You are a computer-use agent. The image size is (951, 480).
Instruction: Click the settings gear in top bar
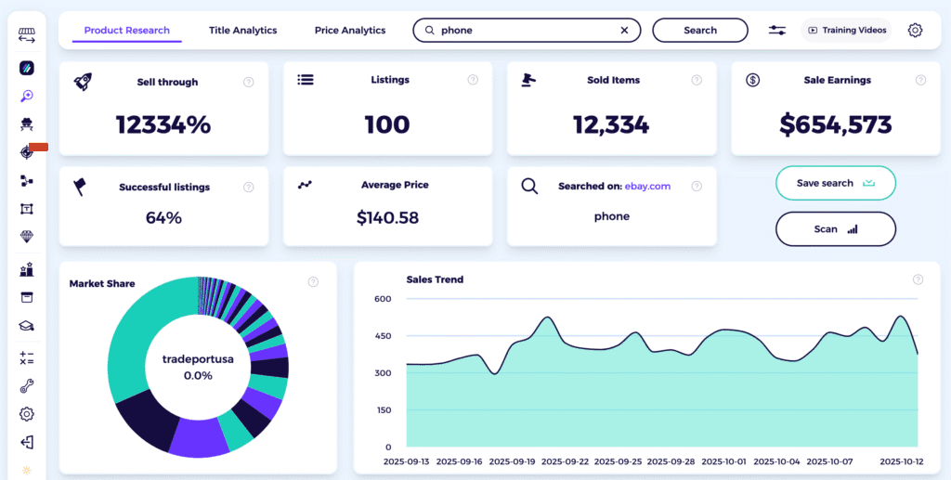[x=915, y=31]
